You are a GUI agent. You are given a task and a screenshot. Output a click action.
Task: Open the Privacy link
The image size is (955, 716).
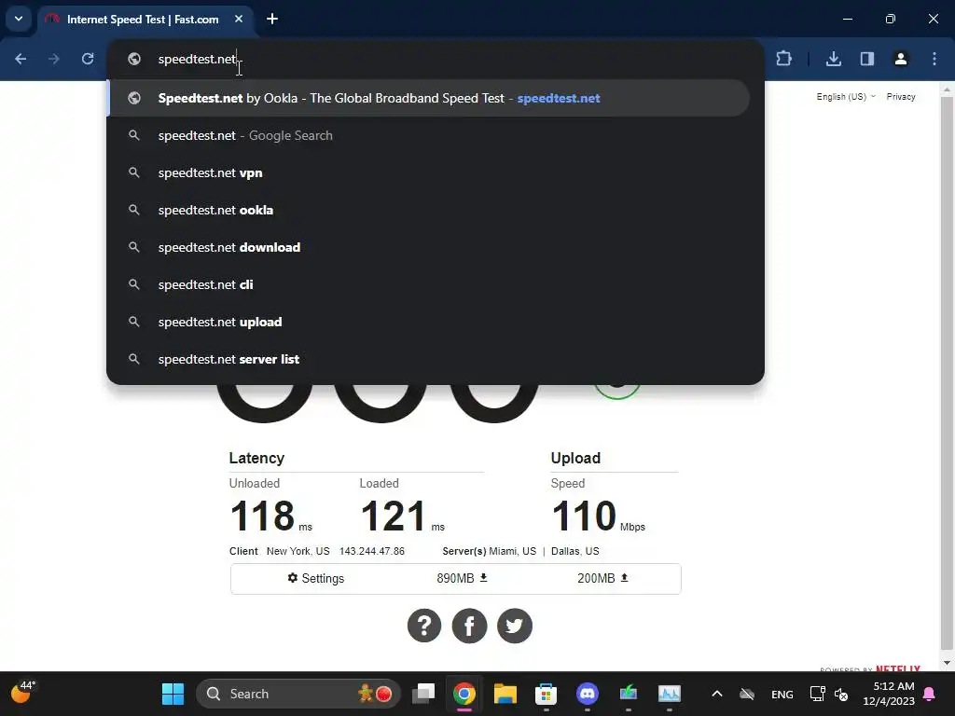pos(901,97)
